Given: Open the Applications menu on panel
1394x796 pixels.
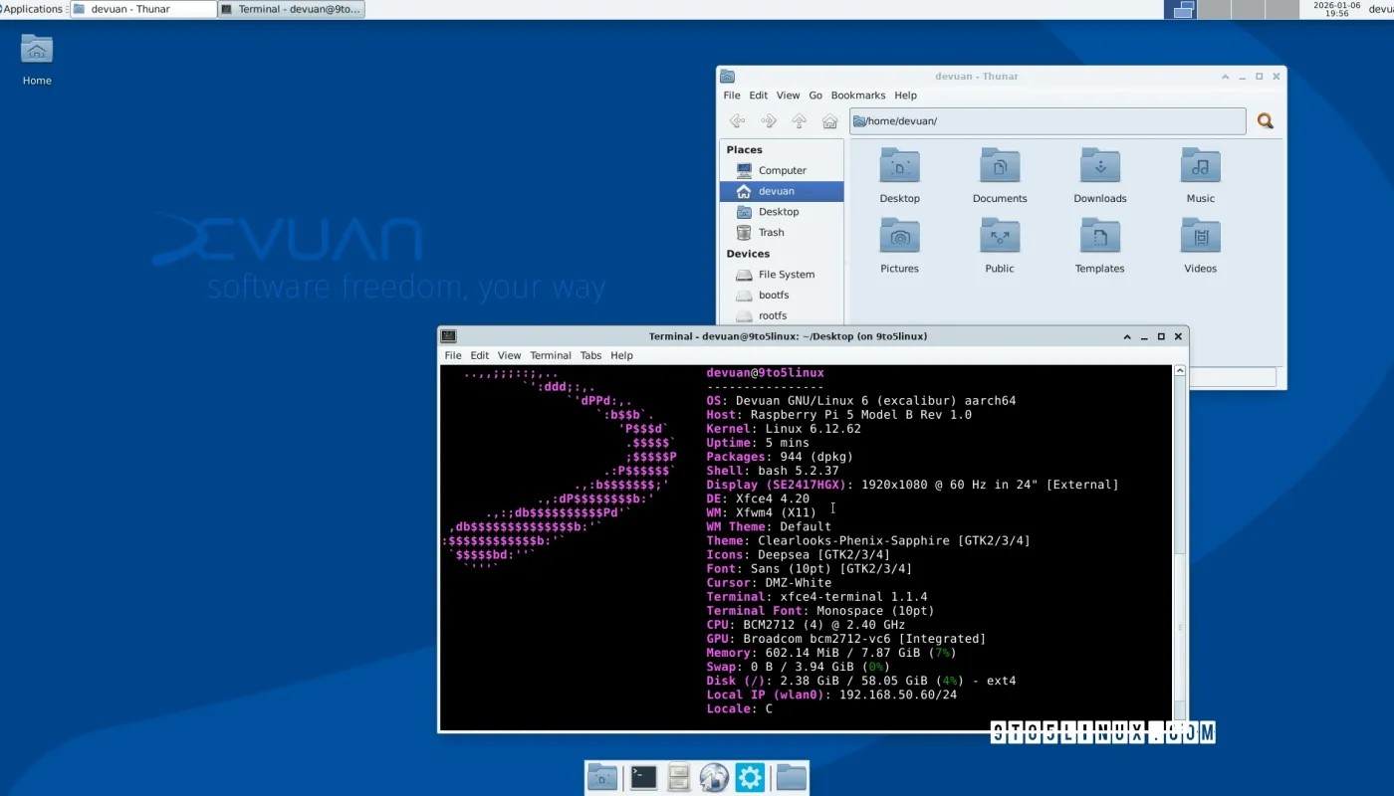Looking at the screenshot, I should click(x=32, y=9).
